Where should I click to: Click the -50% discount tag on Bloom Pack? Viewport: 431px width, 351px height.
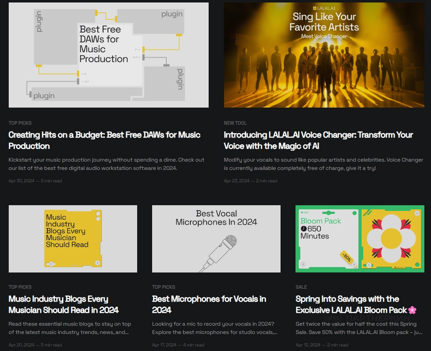(347, 258)
